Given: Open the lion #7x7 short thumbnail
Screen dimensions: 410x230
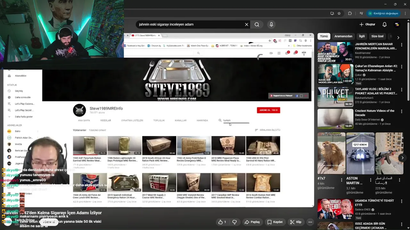Looking at the screenshot, I should click(331, 153).
